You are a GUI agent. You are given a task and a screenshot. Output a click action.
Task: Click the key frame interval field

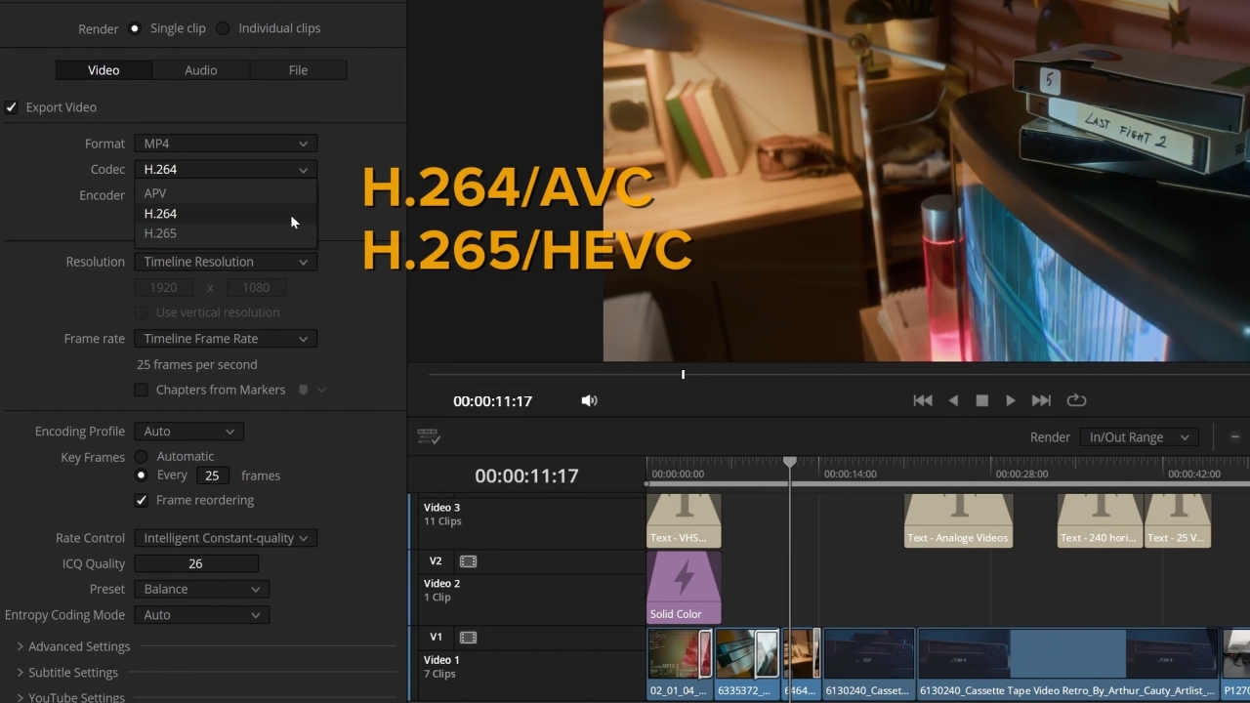click(212, 476)
